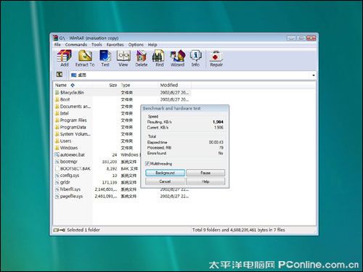Viewport: 363px width, 272px height.
Task: Click the Benchmark and hardware test title
Action: [171, 108]
